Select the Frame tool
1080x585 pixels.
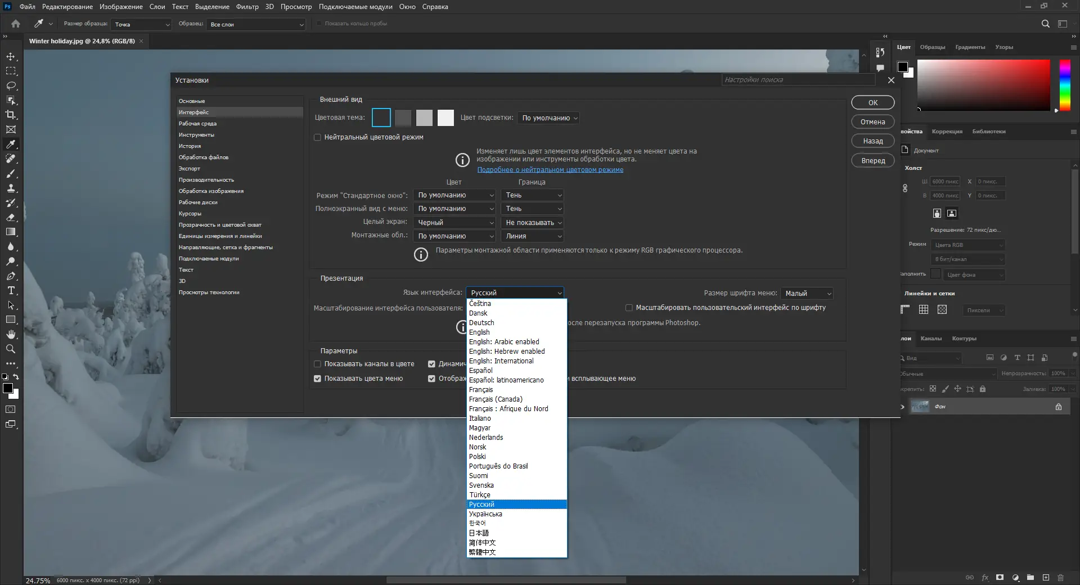[11, 129]
